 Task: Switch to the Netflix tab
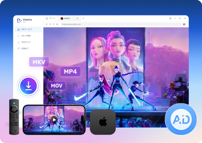point(69,19)
